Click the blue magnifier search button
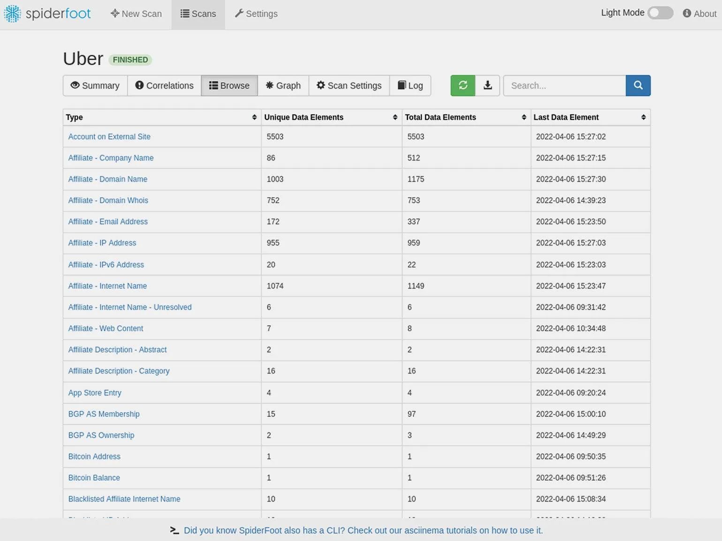 638,85
